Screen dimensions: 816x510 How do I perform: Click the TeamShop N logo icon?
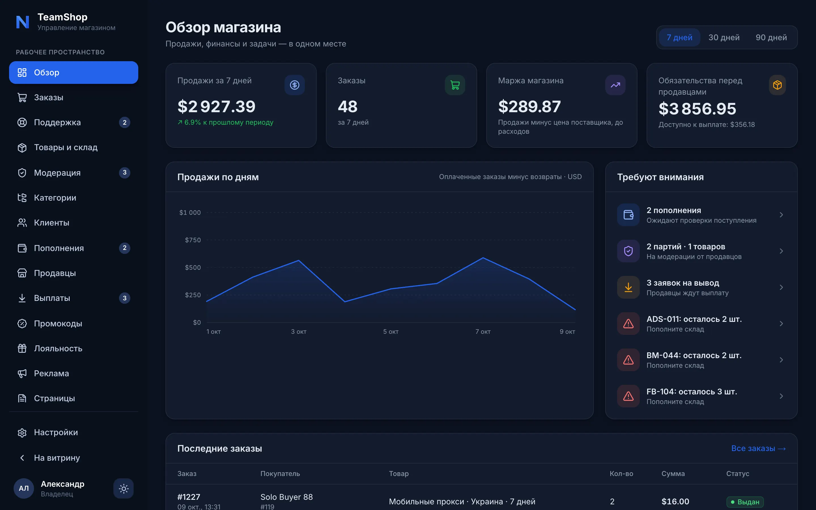click(x=23, y=22)
